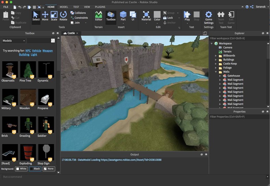Open the Models category dropdown

(x=14, y=40)
